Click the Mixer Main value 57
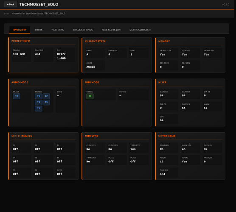Screen dimensions: 236x212 pyautogui.click(x=205, y=108)
